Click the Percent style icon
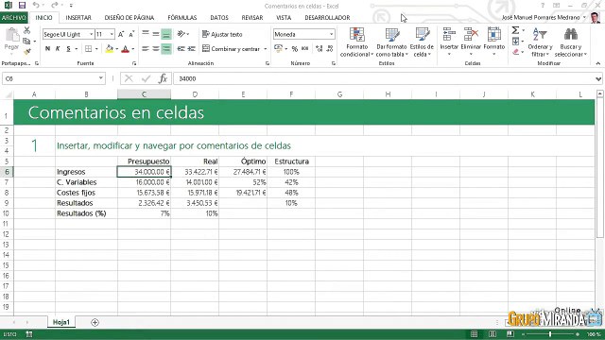Screen dimensions: 605x340 (295, 49)
